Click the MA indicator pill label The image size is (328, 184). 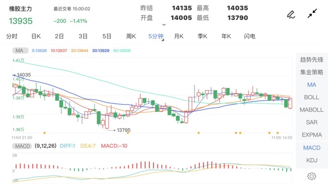(20, 50)
